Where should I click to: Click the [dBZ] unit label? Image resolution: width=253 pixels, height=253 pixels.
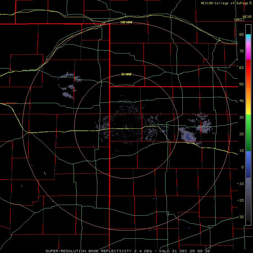point(239,19)
